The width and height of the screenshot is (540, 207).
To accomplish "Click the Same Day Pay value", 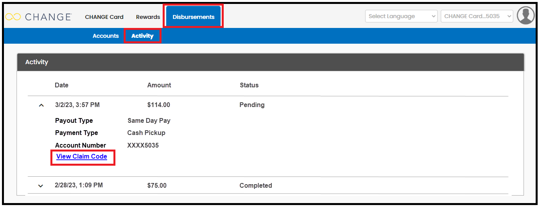I will (149, 121).
